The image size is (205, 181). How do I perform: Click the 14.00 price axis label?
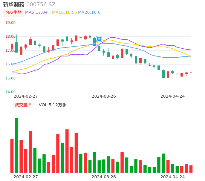click(10, 92)
